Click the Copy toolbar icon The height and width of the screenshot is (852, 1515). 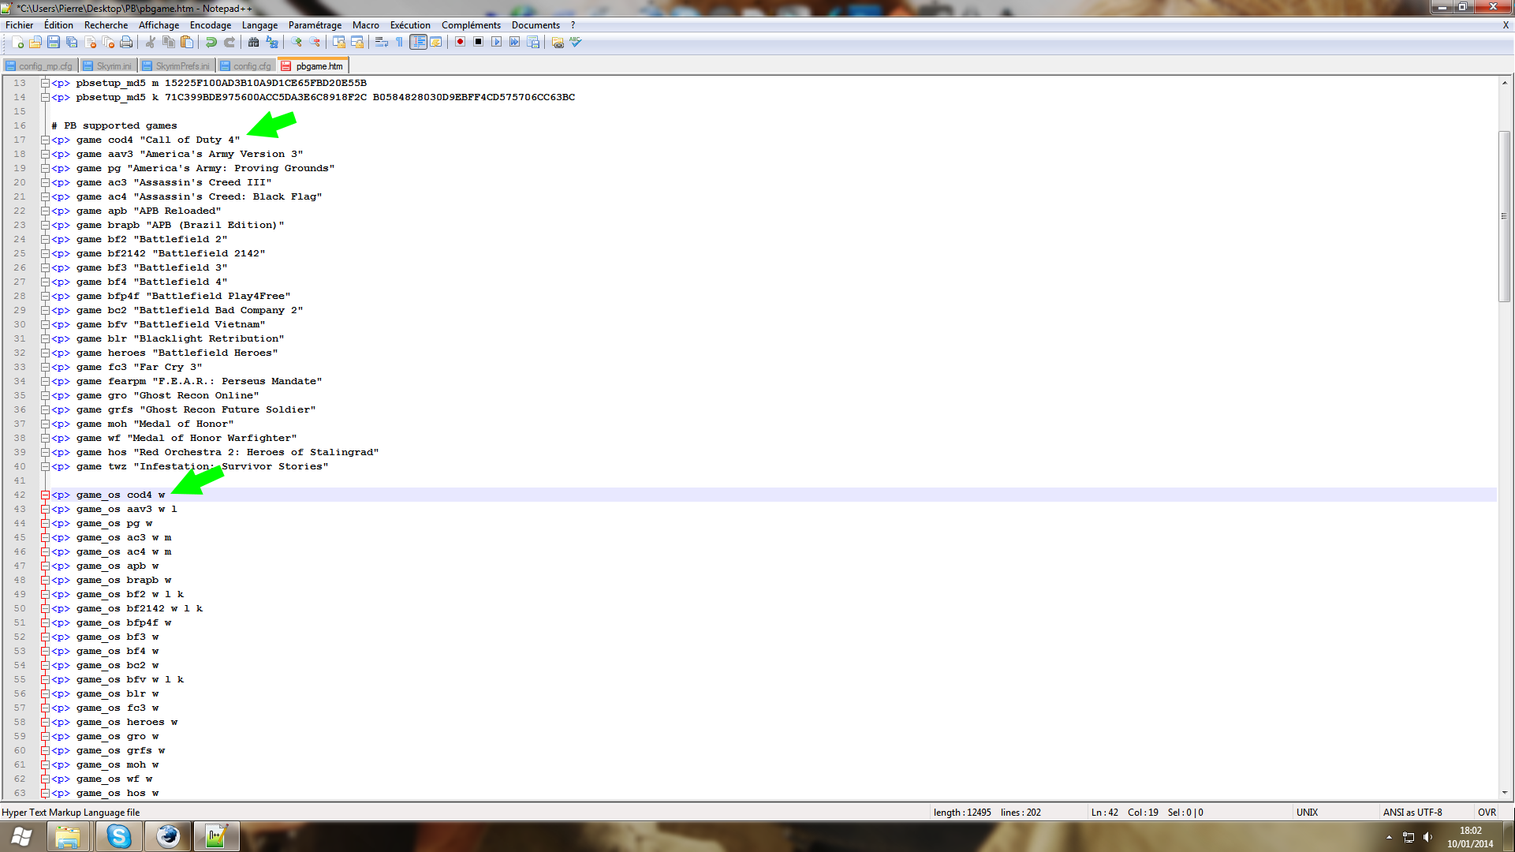169,43
